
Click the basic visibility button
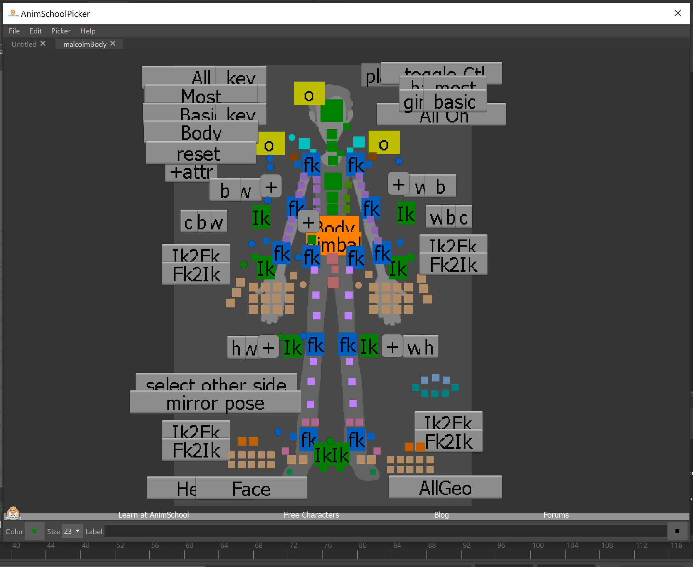(x=455, y=101)
